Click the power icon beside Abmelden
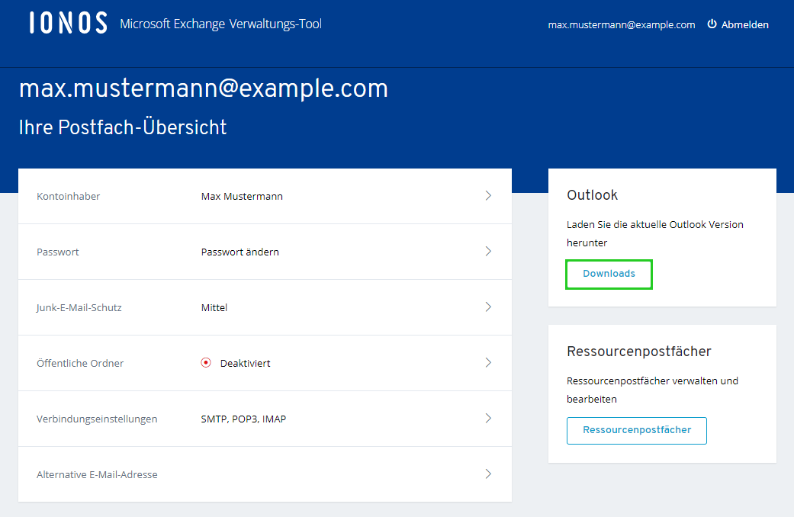794x517 pixels. pyautogui.click(x=711, y=24)
